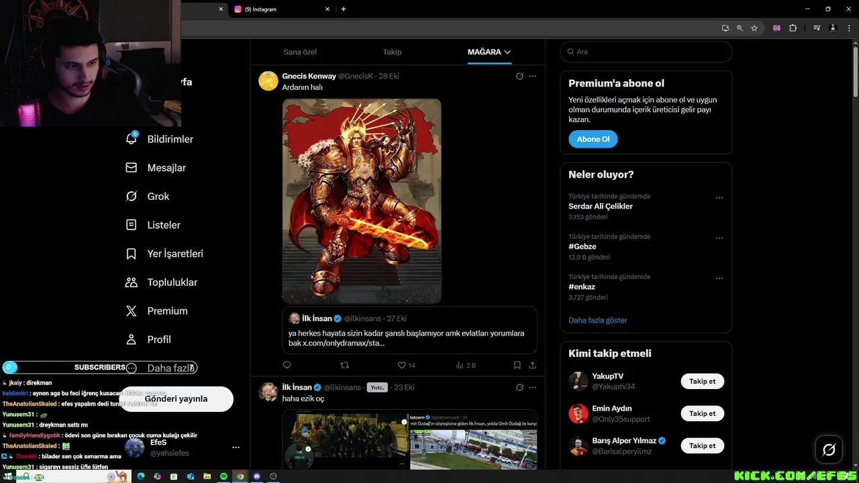
Task: Close the Instagram browser tab
Action: (x=327, y=9)
